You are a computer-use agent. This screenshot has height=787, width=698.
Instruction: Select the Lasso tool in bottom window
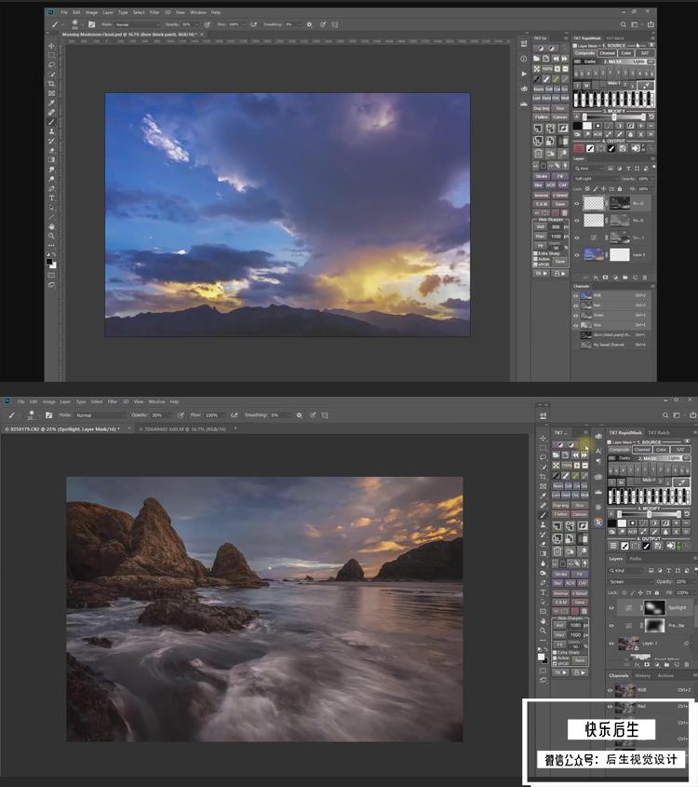[544, 457]
